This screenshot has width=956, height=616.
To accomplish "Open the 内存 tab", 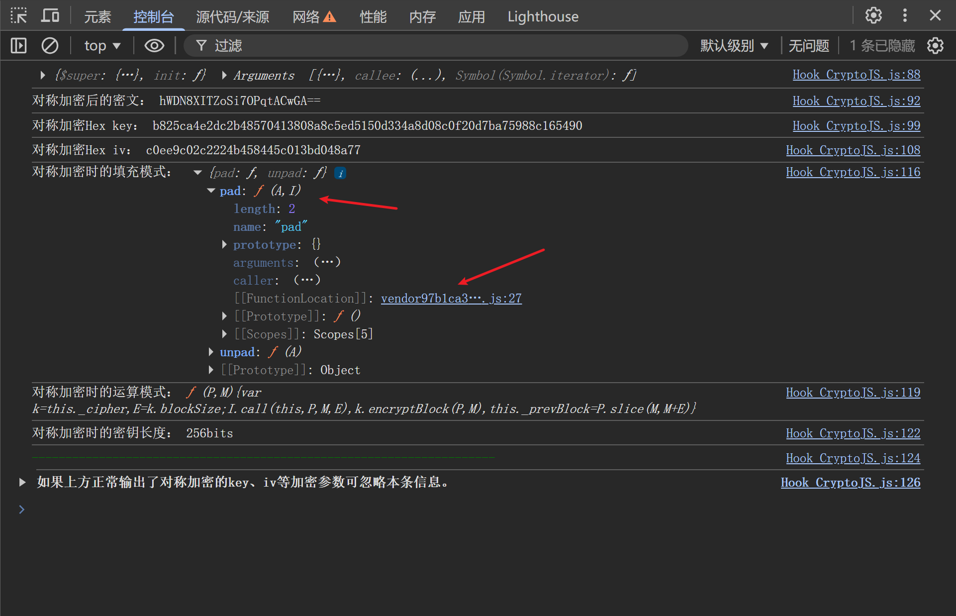I will pos(422,17).
